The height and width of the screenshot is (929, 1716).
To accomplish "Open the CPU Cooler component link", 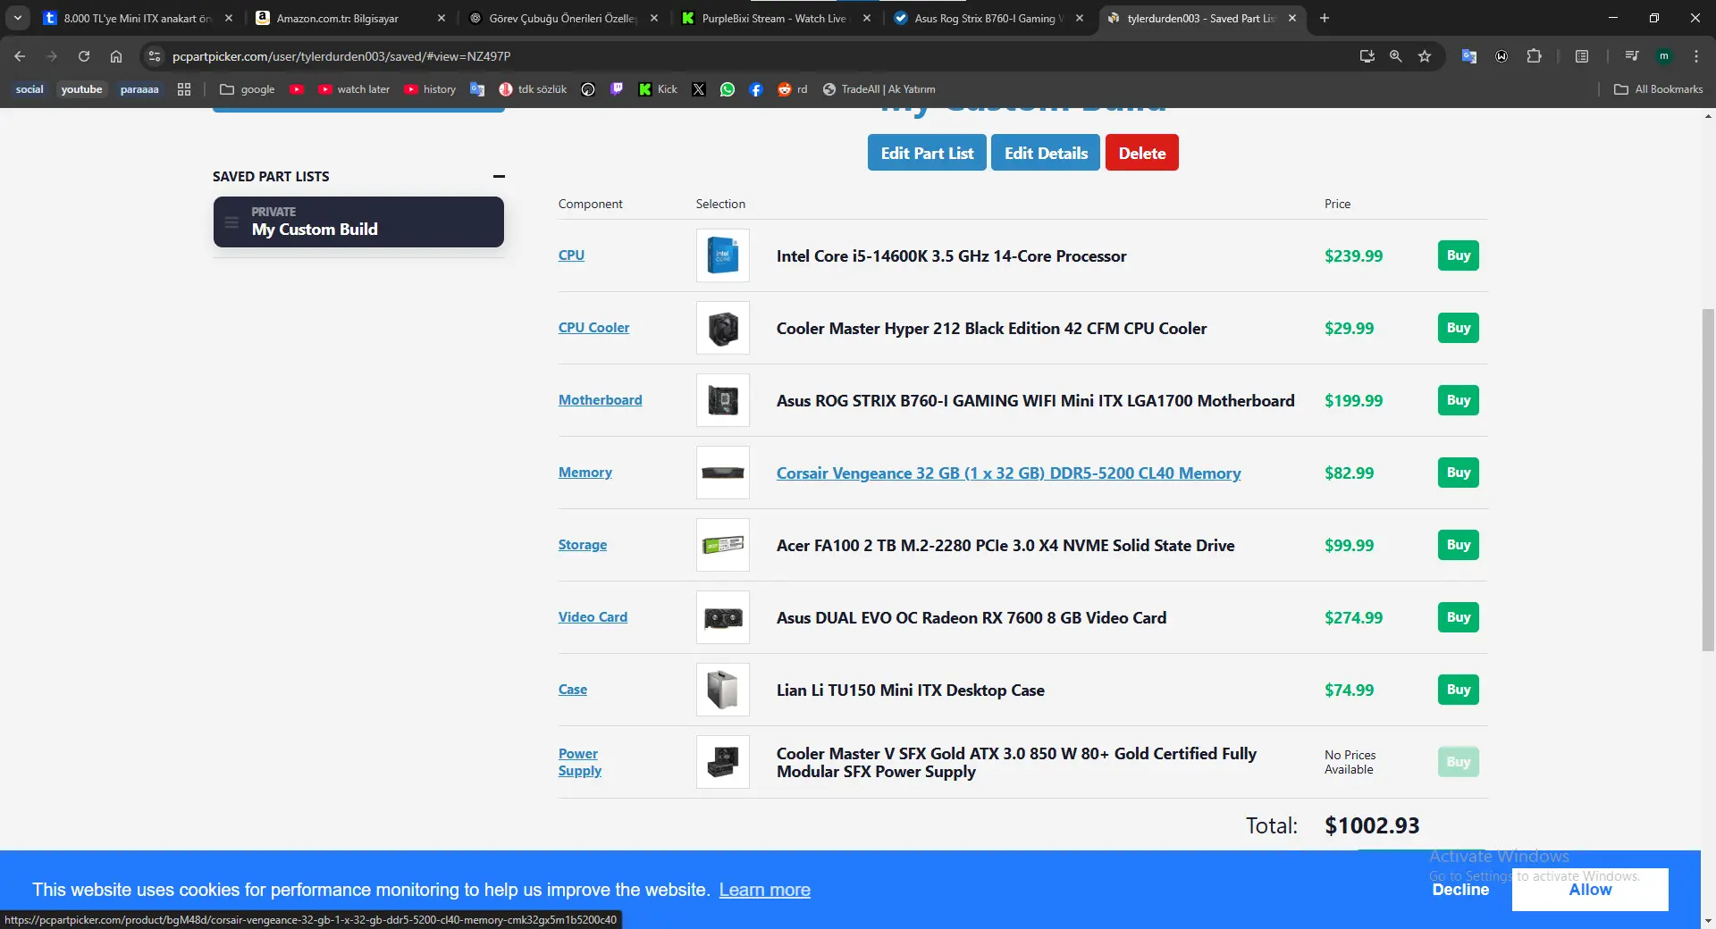I will point(593,328).
